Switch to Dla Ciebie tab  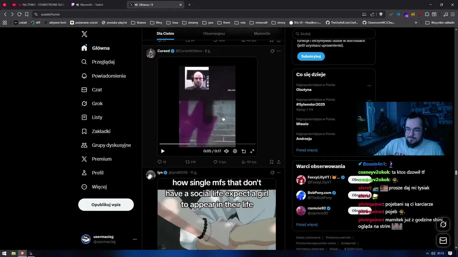pos(165,34)
